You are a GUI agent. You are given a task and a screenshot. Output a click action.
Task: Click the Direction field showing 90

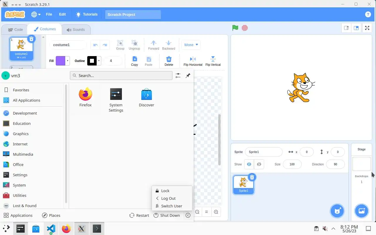[x=335, y=164]
